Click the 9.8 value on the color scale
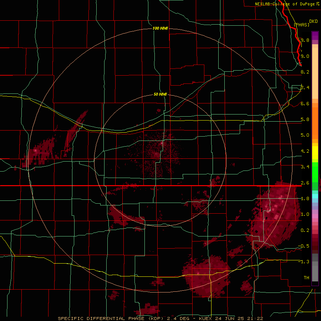 (x=305, y=40)
